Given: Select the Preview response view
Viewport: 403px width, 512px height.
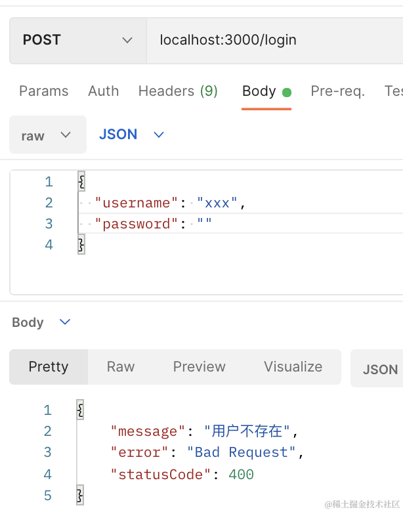Looking at the screenshot, I should click(200, 367).
